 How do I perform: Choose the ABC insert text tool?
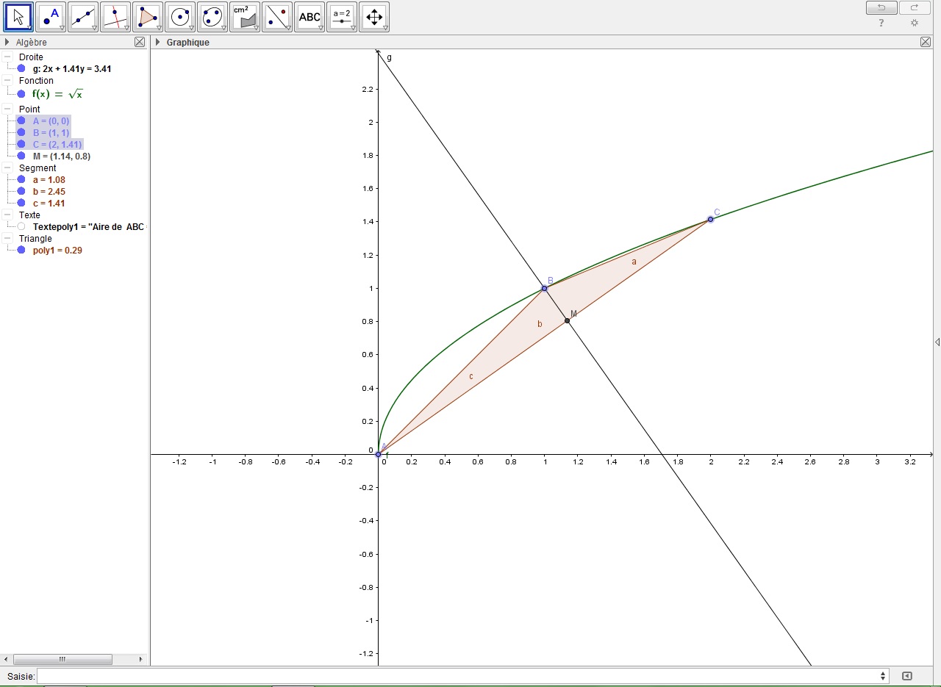(x=310, y=17)
